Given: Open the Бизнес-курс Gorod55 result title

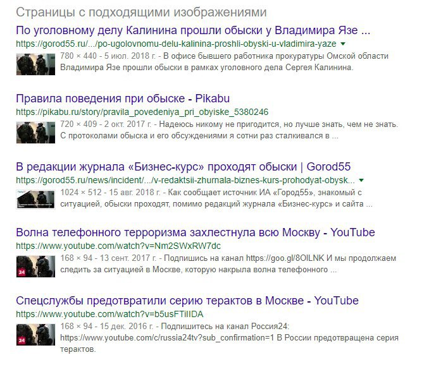Looking at the screenshot, I should pos(183,167).
